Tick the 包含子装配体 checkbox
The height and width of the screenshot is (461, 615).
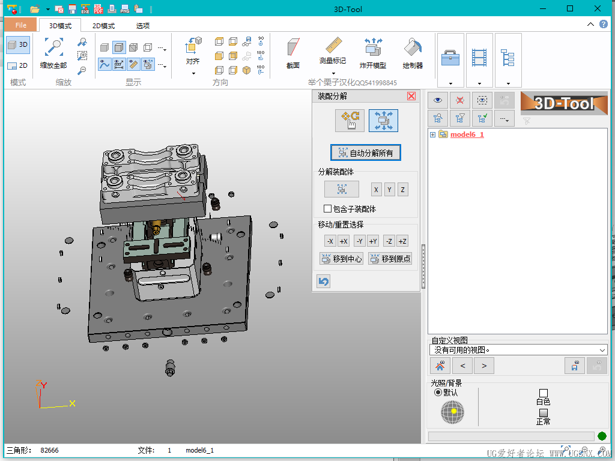point(327,208)
